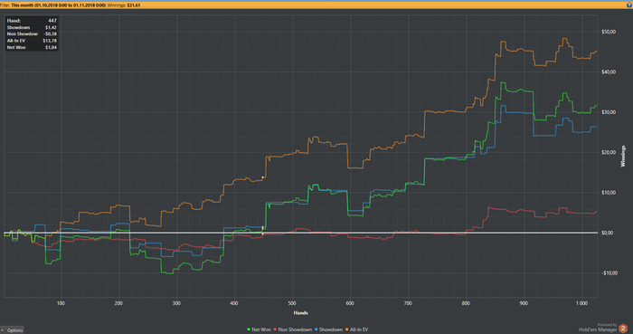Image resolution: width=633 pixels, height=334 pixels.
Task: Toggle Showdown series in legend
Action: [x=328, y=329]
